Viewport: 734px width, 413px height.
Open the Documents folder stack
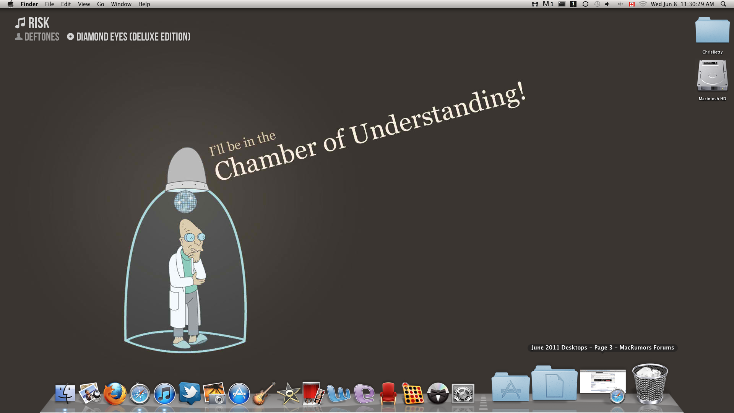tap(554, 383)
